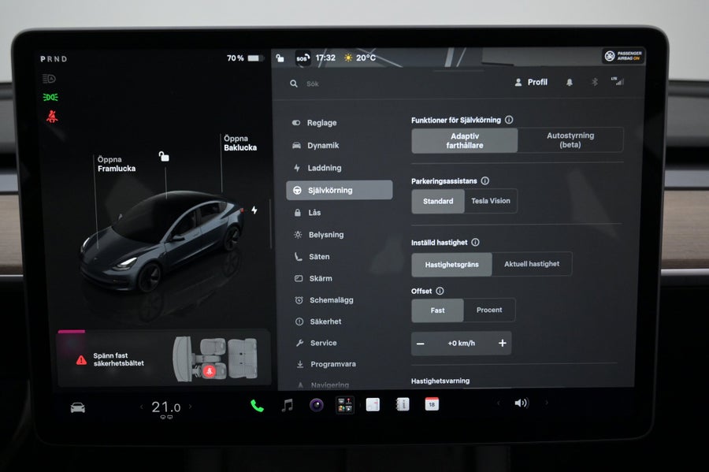Tap the Spänn fast säkerhetsbältet alert
Image resolution: width=709 pixels, height=472 pixels.
(x=118, y=359)
